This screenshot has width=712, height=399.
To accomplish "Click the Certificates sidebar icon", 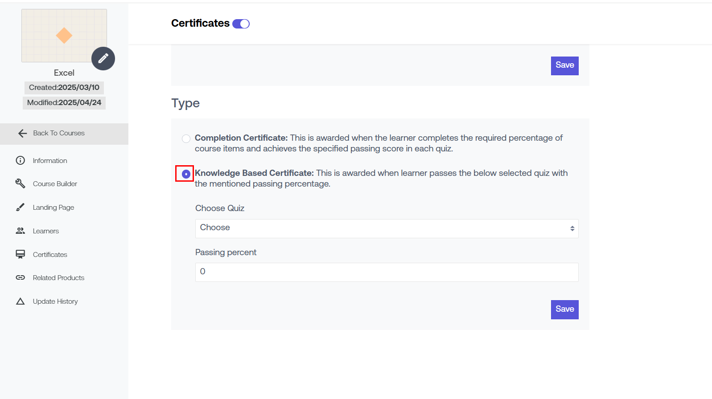I will coord(21,254).
